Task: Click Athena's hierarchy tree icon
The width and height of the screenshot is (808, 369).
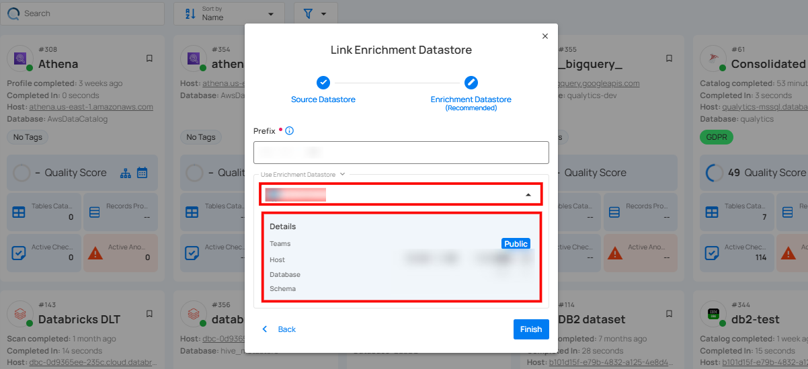Action: 126,173
